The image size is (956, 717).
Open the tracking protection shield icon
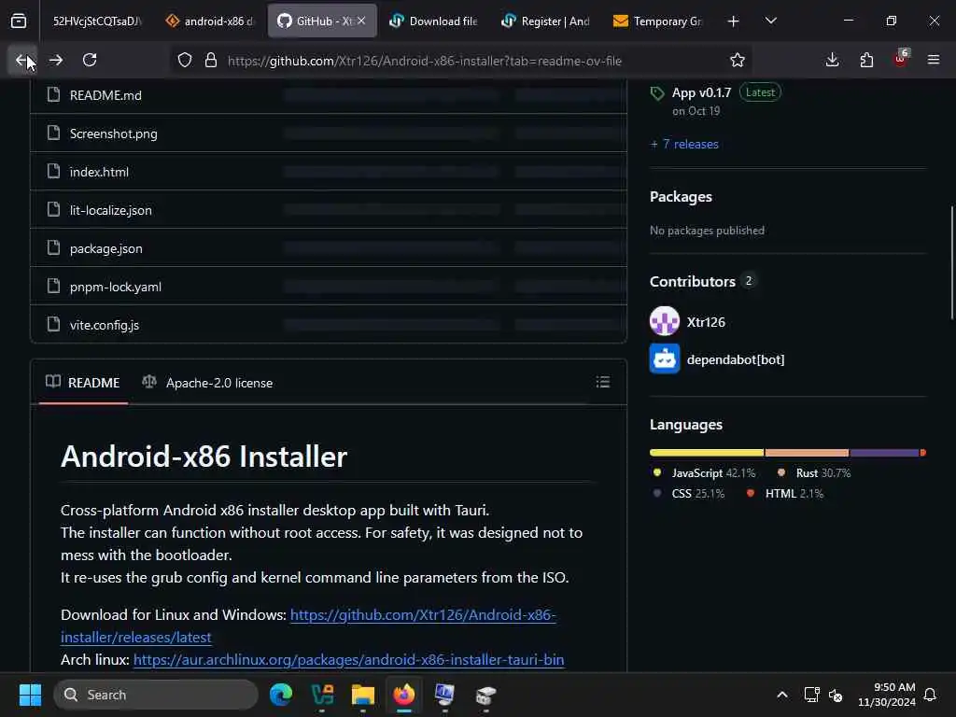pyautogui.click(x=185, y=61)
